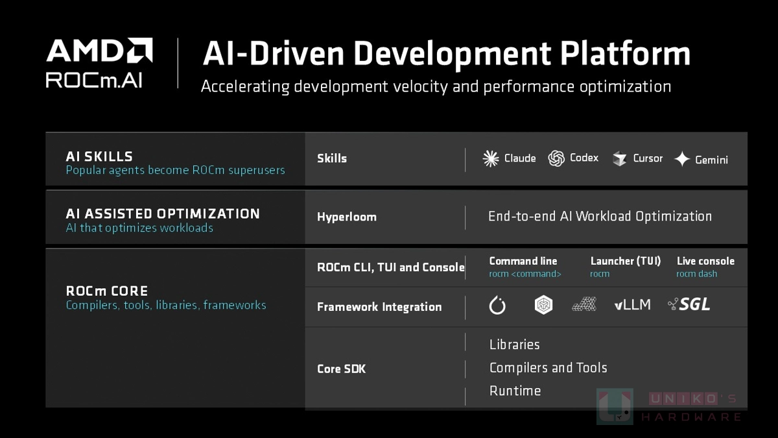Click the "ROCm CORE" heading
The image size is (778, 438).
point(107,291)
